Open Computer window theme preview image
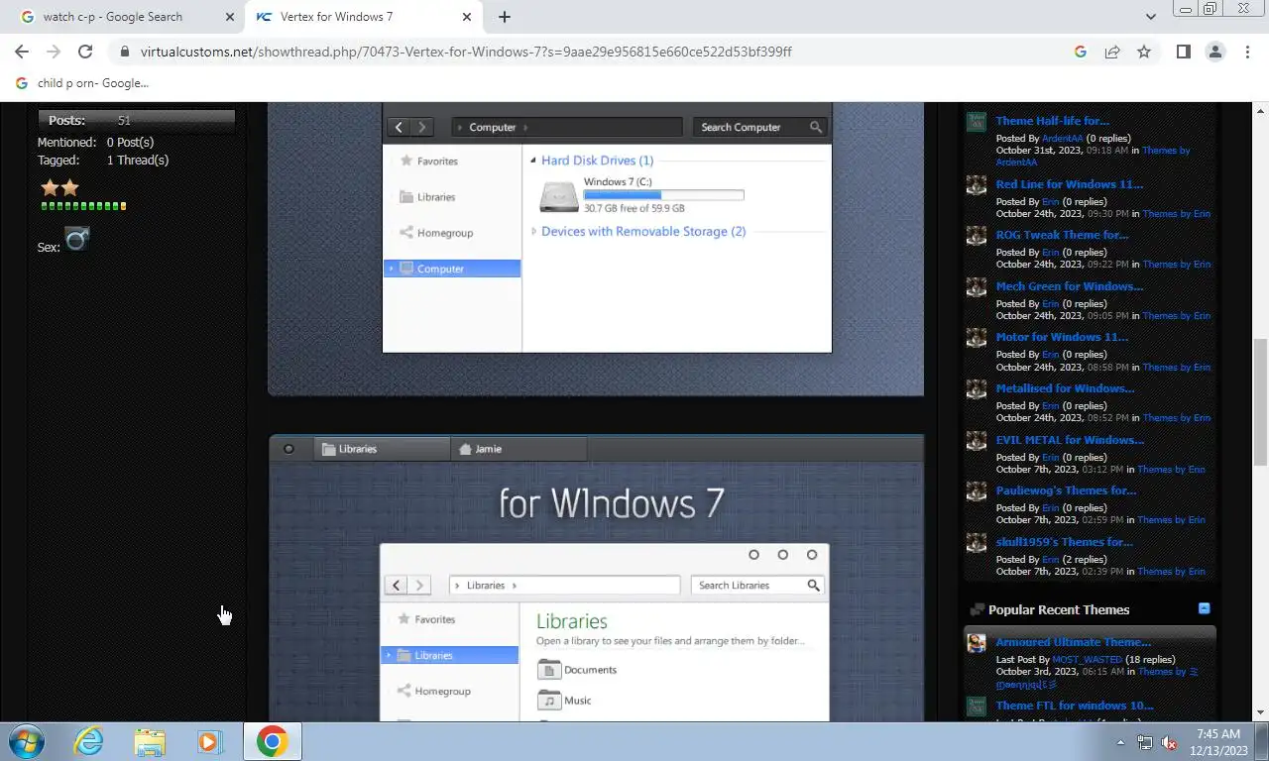The image size is (1269, 761). click(596, 248)
